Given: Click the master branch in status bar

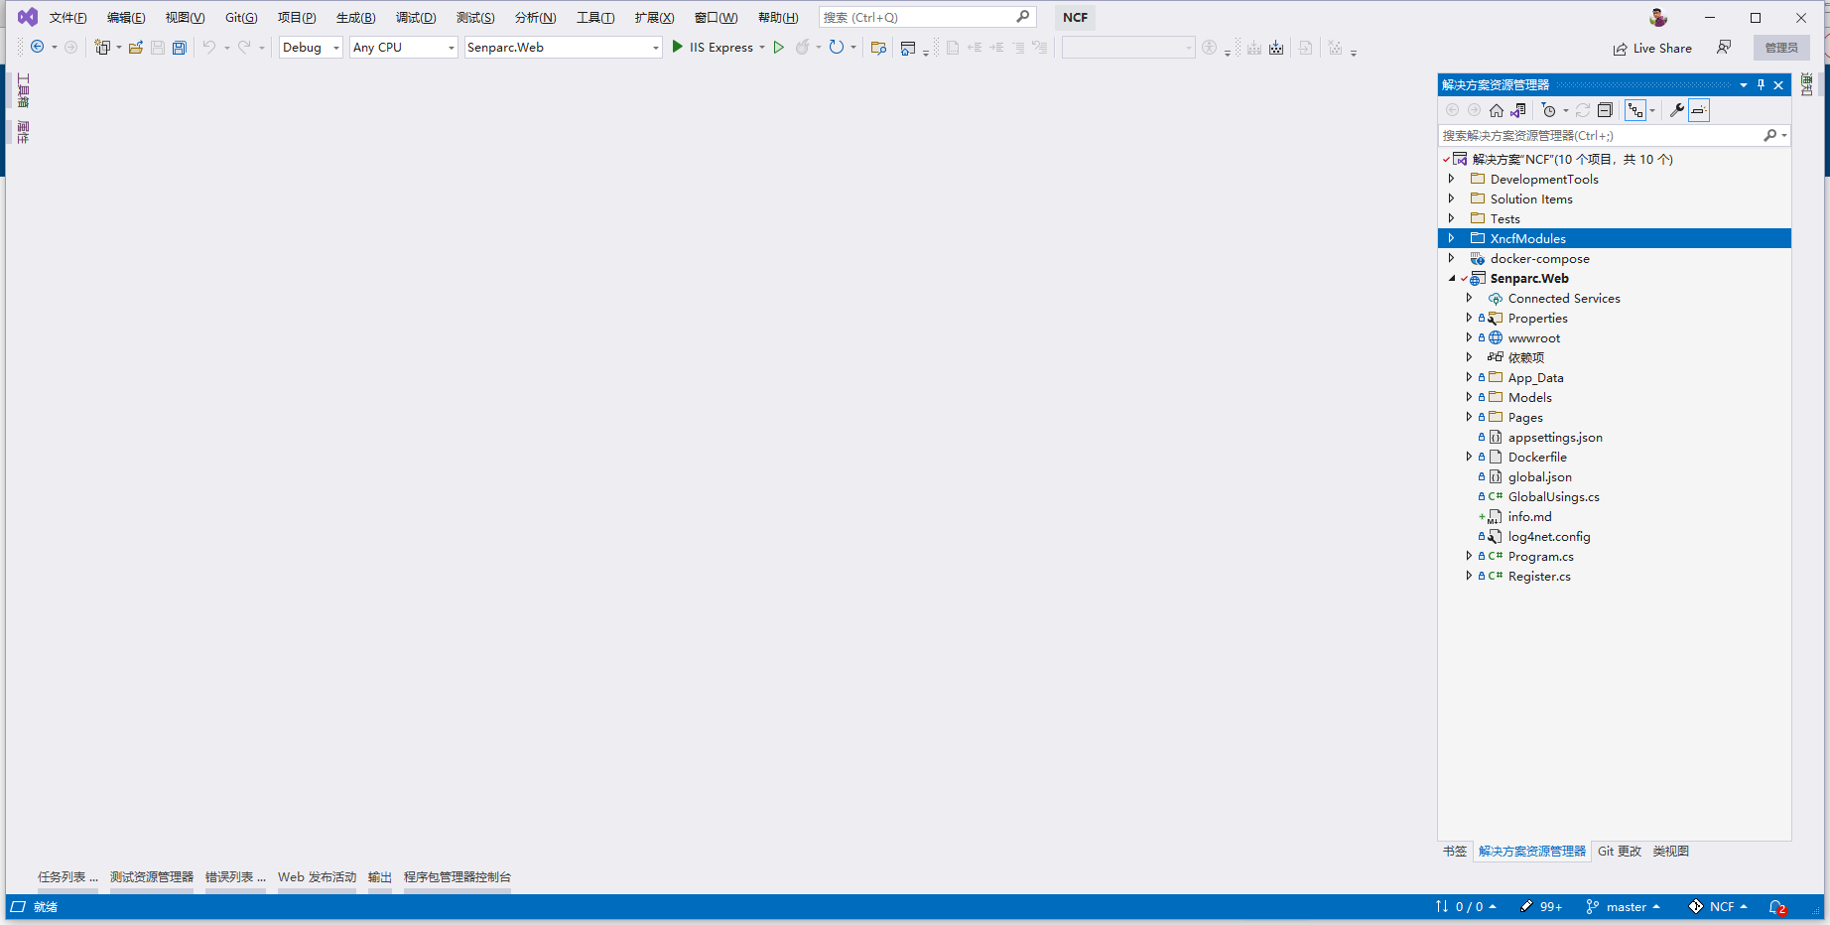Looking at the screenshot, I should 1624,906.
